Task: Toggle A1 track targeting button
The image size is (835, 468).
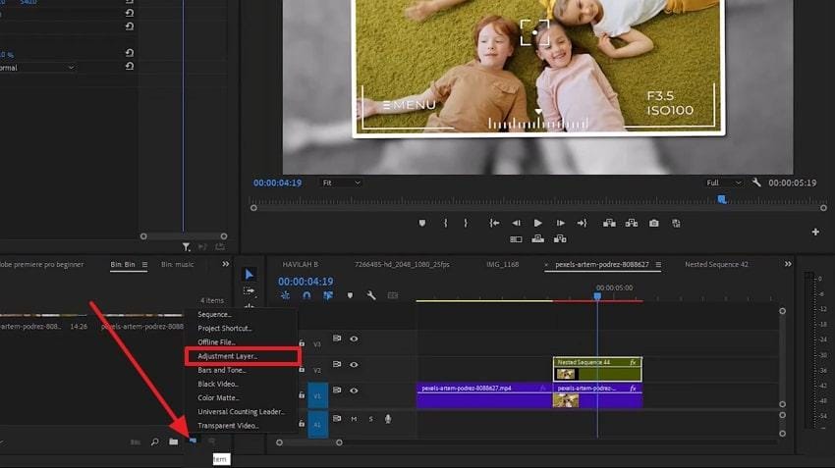Action: tap(318, 425)
